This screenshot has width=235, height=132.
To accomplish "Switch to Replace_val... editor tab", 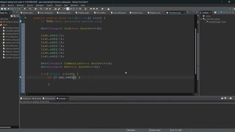I will [154, 13].
